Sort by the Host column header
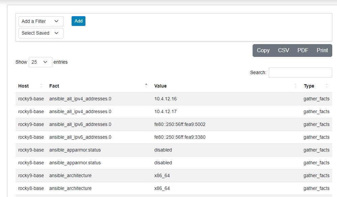337x197 pixels. [x=24, y=86]
